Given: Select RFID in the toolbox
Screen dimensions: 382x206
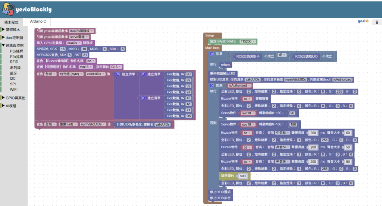Looking at the screenshot, I should click(x=14, y=62).
